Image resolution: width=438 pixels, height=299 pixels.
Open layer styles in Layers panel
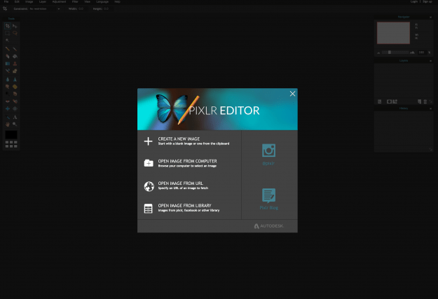point(395,102)
